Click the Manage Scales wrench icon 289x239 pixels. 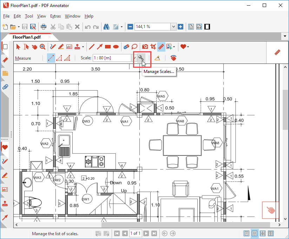[x=141, y=58]
